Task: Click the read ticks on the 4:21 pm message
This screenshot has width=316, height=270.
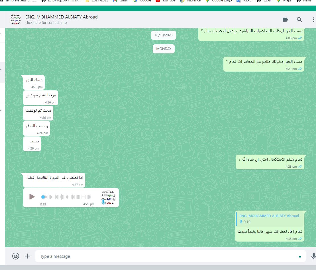Action: 300,69
